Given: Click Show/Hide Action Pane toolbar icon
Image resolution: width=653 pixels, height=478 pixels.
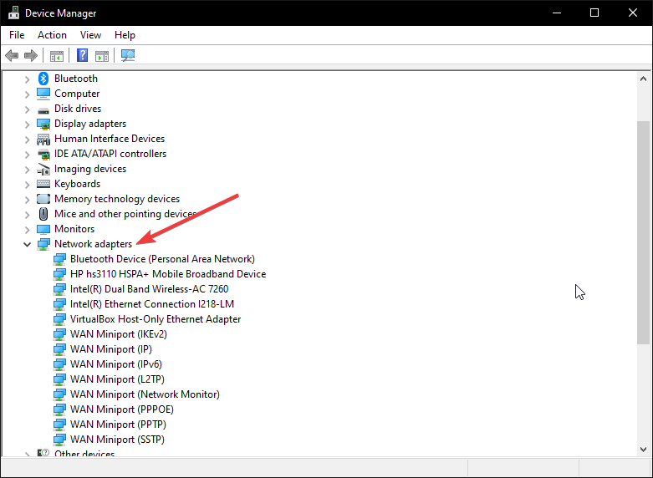Looking at the screenshot, I should click(x=102, y=55).
